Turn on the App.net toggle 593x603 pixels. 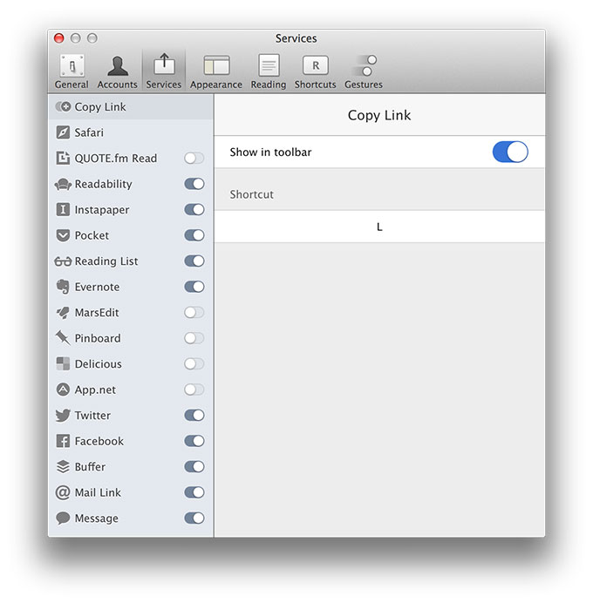point(194,390)
